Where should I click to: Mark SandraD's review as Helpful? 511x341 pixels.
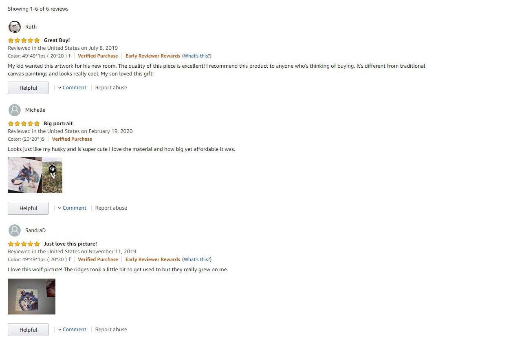28,330
